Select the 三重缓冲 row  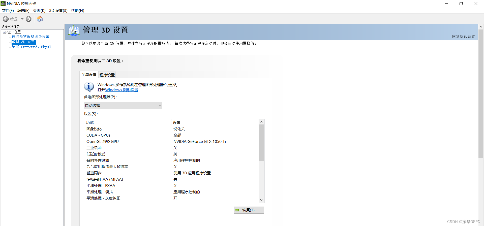point(171,148)
